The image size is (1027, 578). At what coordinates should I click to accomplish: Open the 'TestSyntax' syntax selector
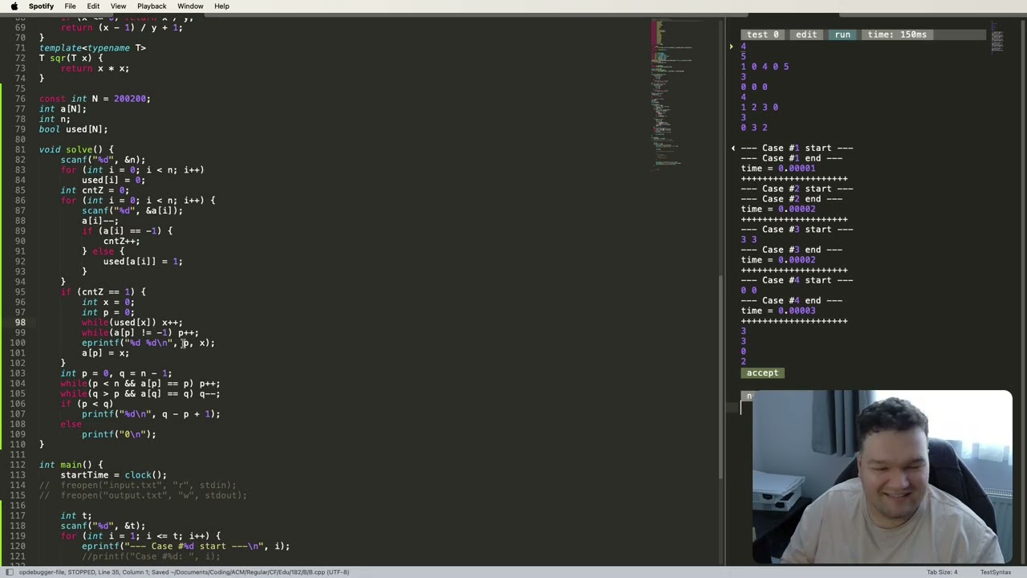(x=996, y=572)
